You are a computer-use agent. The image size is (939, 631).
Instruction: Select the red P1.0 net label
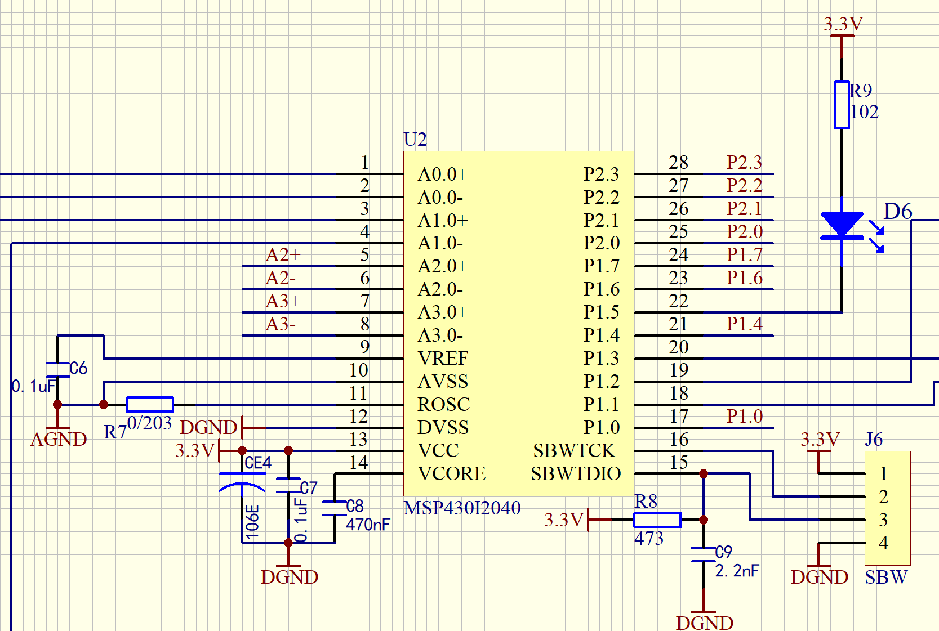[744, 416]
